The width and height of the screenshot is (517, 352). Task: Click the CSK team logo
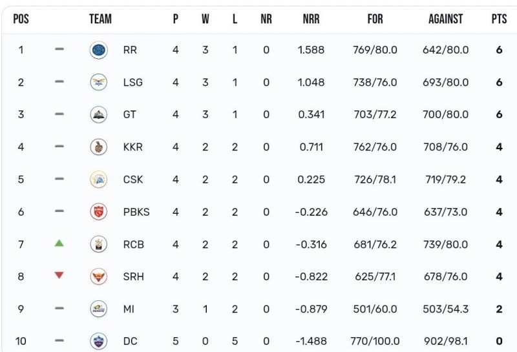pos(98,179)
